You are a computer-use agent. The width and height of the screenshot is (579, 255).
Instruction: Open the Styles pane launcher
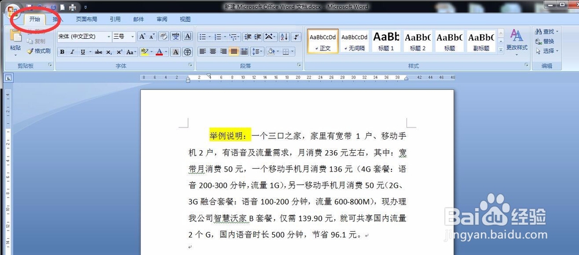click(526, 65)
